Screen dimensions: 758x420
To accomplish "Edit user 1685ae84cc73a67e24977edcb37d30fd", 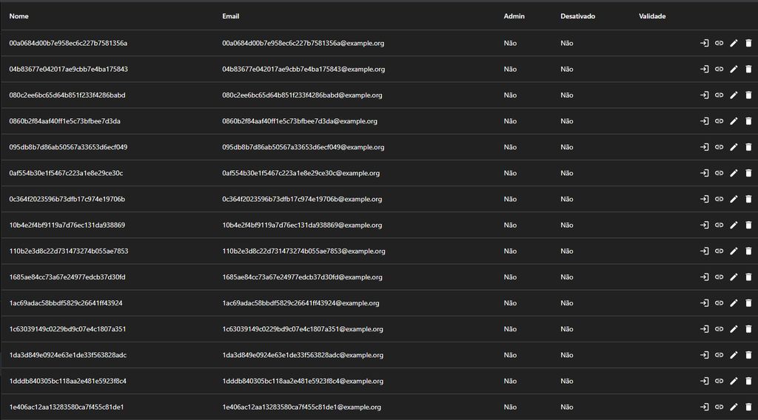I will point(734,277).
